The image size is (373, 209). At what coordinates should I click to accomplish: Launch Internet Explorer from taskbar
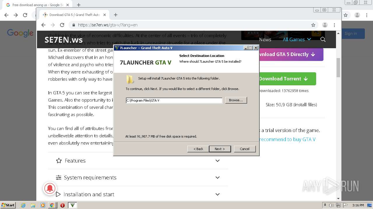pyautogui.click(x=23, y=205)
